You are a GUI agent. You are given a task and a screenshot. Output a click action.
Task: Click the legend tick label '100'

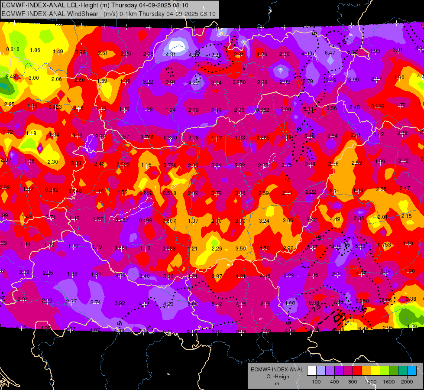point(316,382)
